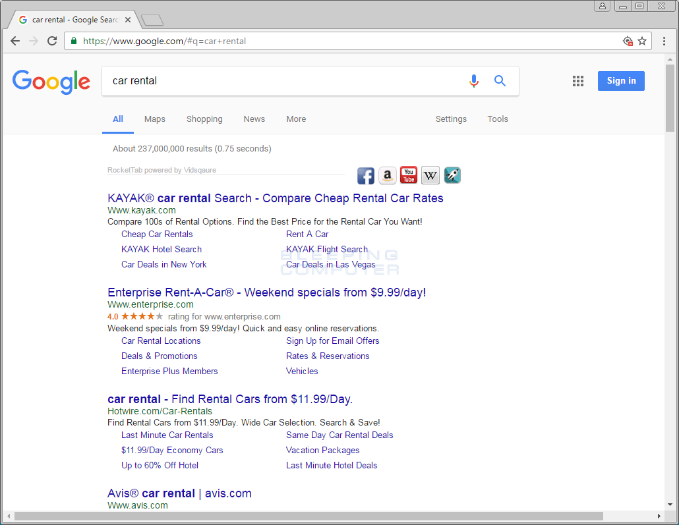
Task: Switch to the News tab
Action: pyautogui.click(x=254, y=119)
